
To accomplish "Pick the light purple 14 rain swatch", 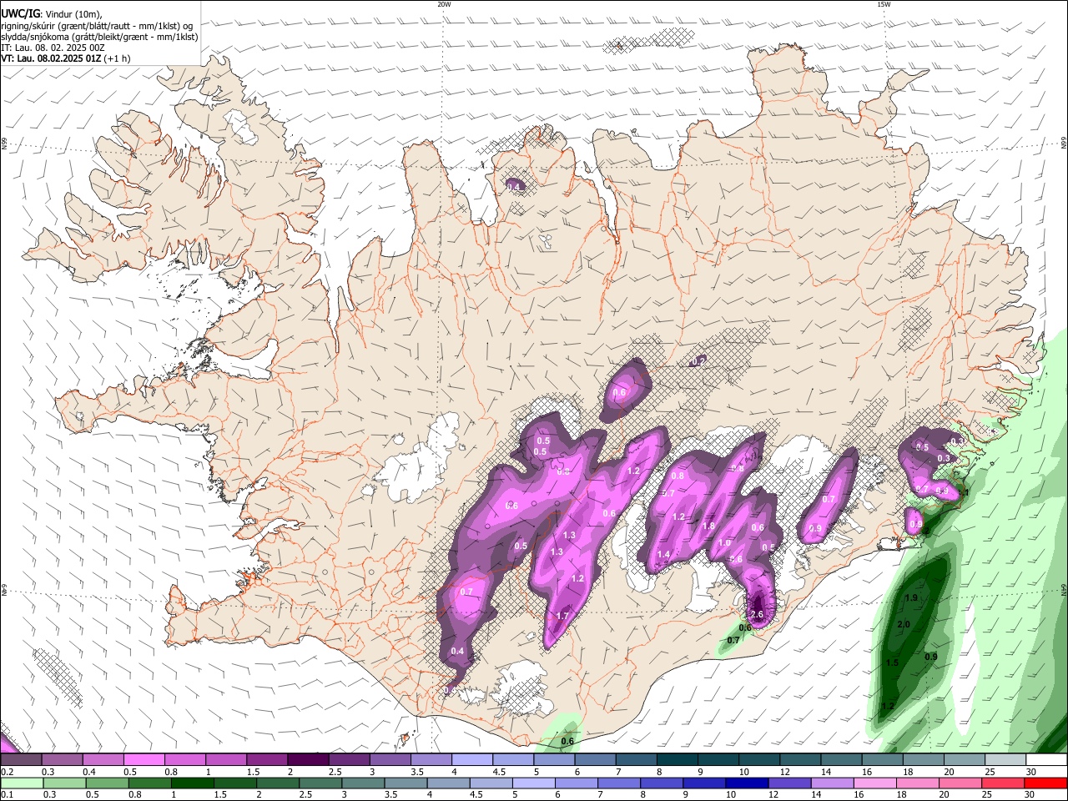I will 832,783.
